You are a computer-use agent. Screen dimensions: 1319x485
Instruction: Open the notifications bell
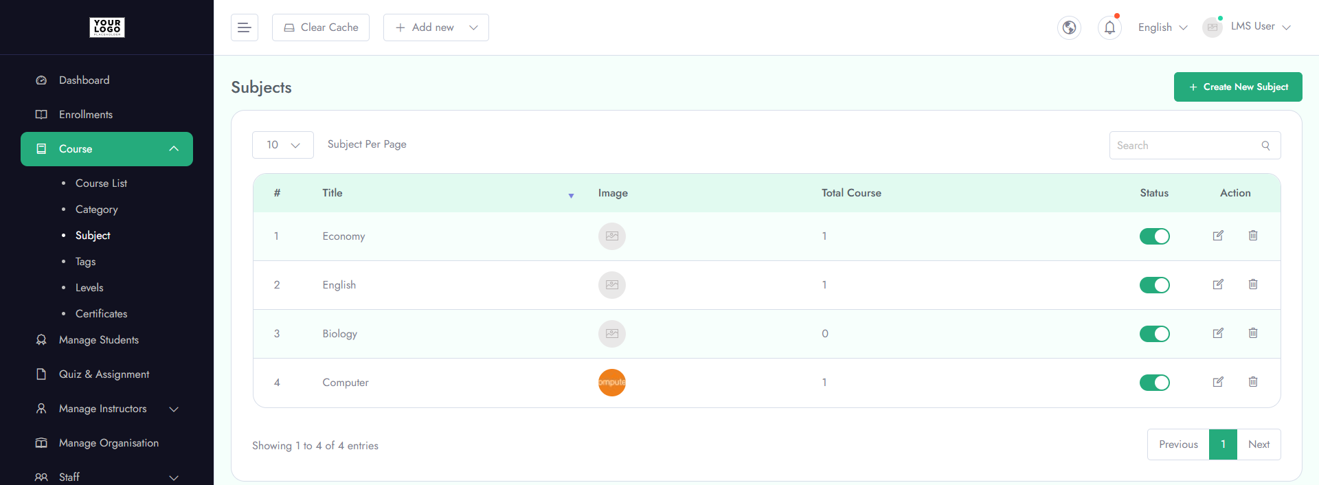(x=1109, y=27)
